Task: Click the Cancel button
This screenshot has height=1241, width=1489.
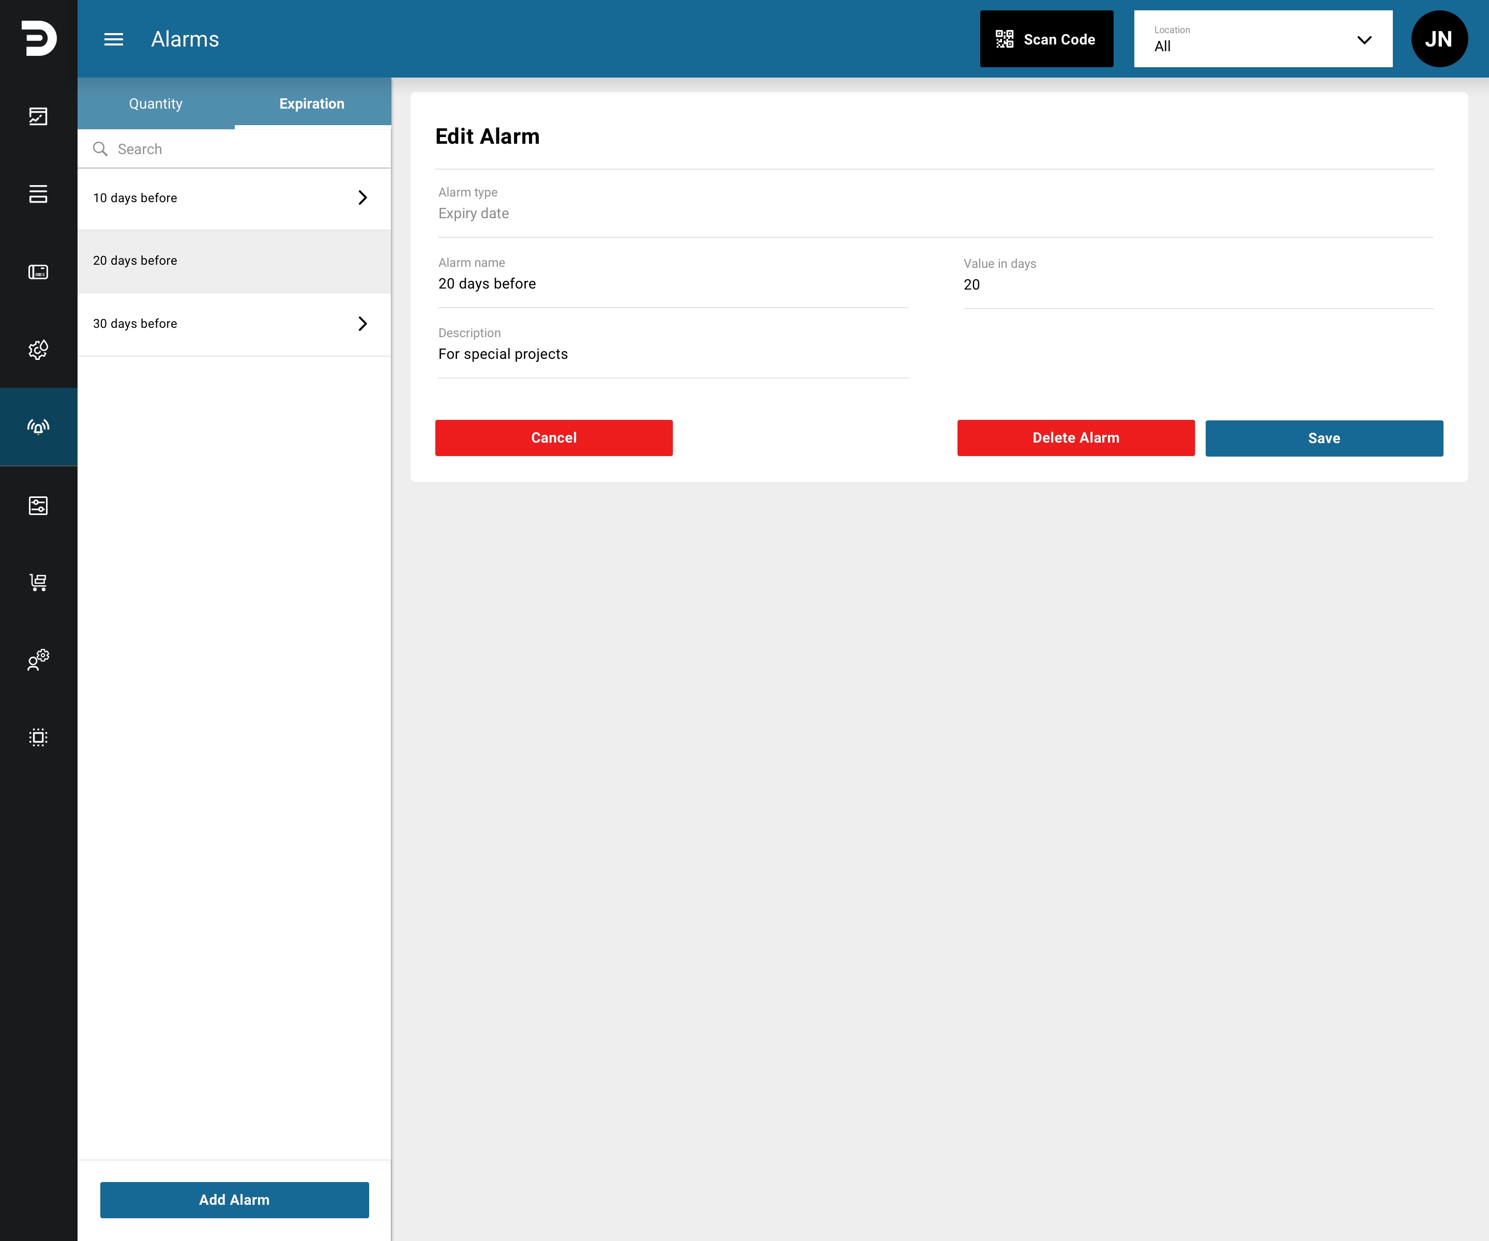Action: [x=554, y=437]
